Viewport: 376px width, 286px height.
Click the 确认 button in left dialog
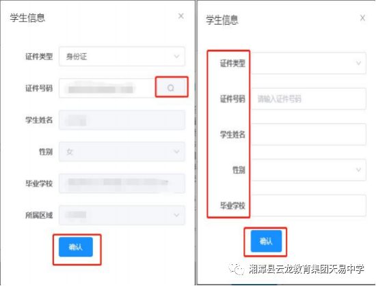[x=76, y=247]
